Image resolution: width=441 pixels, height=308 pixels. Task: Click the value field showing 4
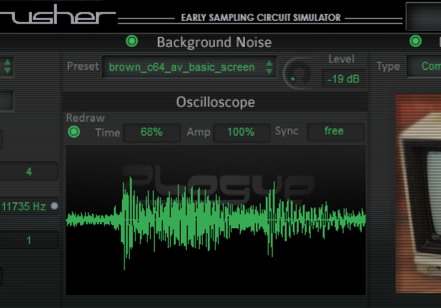click(29, 172)
